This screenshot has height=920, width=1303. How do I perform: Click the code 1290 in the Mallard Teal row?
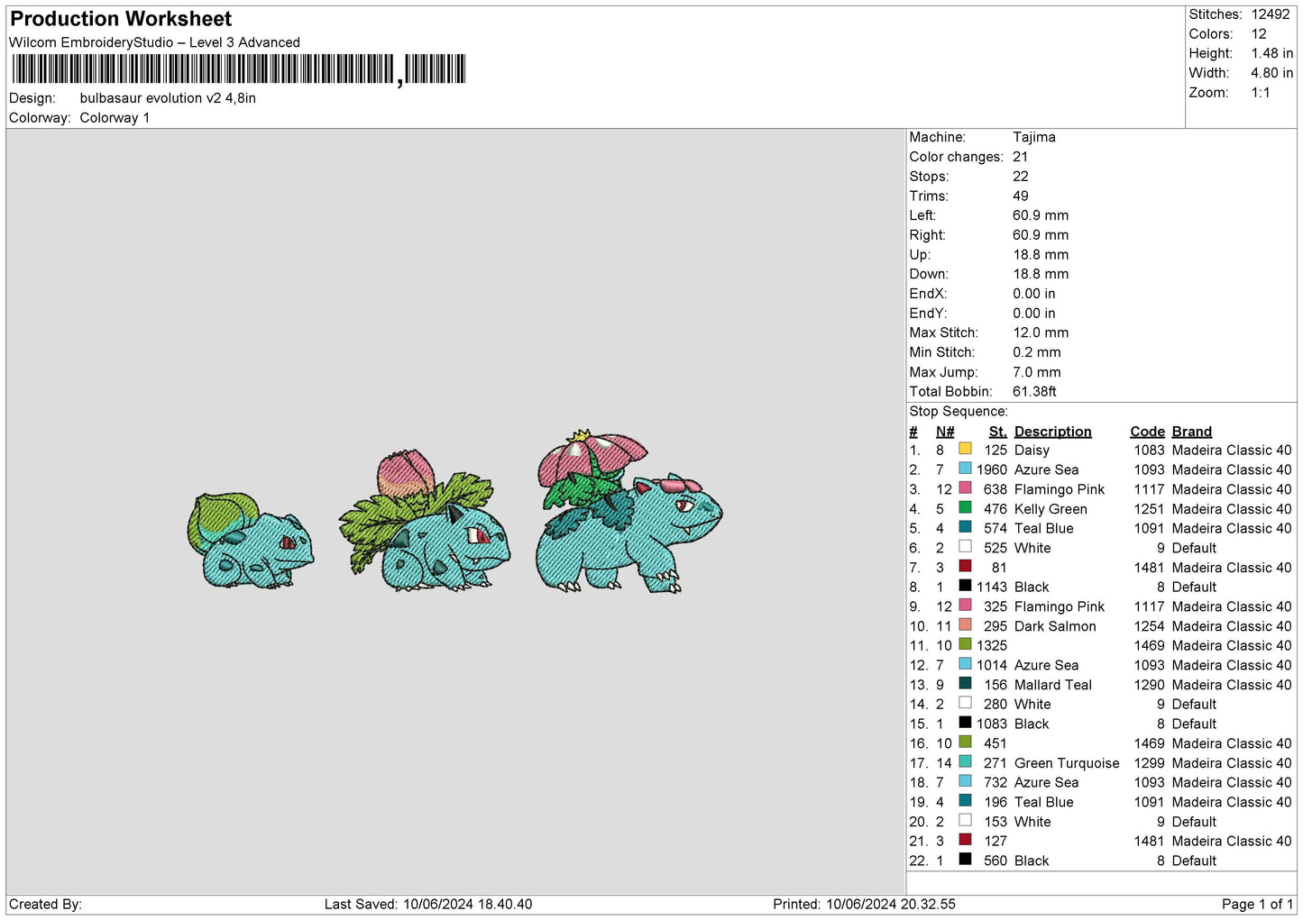[1150, 685]
